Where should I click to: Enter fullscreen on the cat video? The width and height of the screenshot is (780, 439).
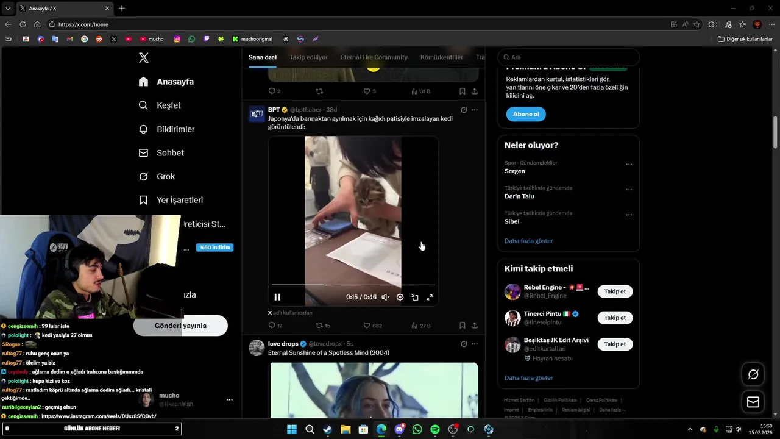[x=430, y=297]
